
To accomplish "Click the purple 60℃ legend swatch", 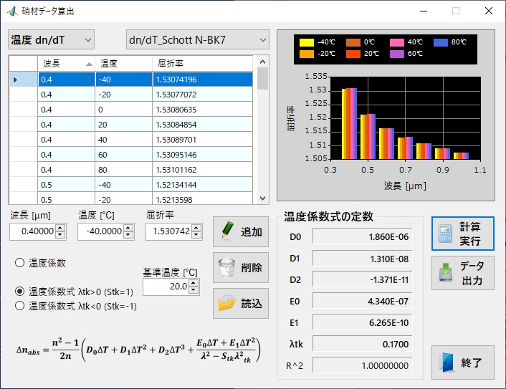I will click(x=397, y=54).
